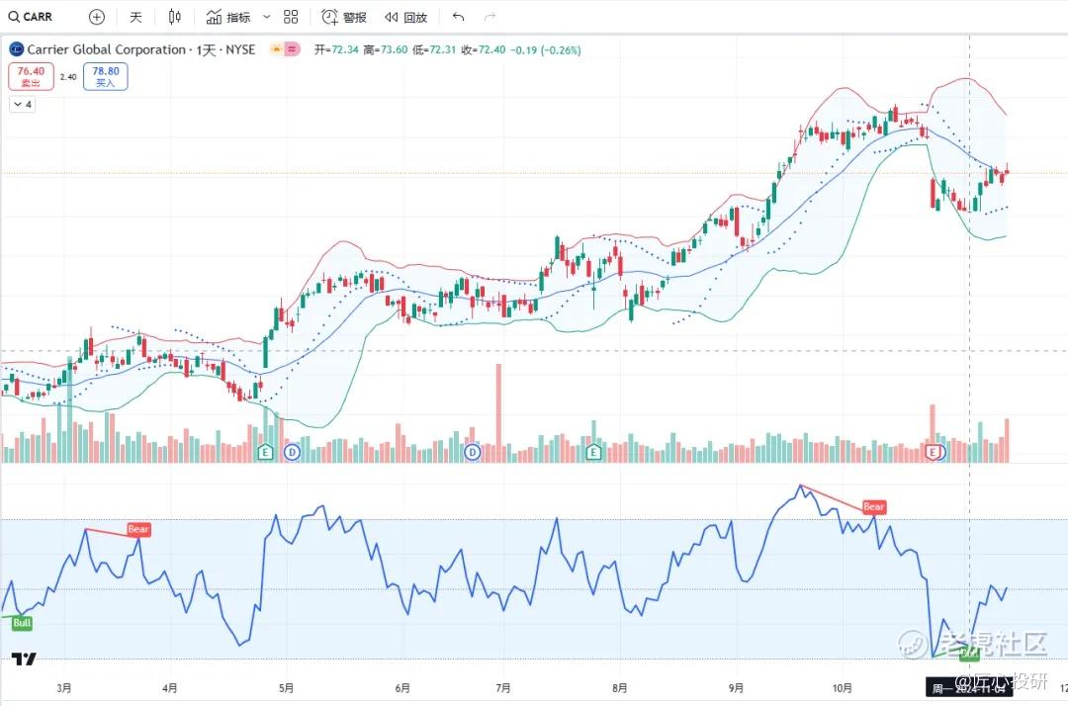Click the red earnings E marker in late October
Screen dimensions: 1068x706
(934, 452)
